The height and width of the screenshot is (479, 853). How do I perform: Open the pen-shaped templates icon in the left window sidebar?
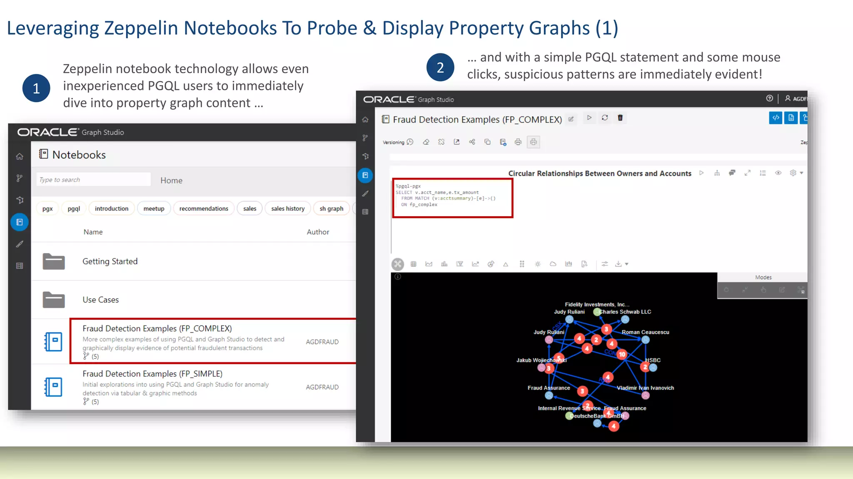pyautogui.click(x=20, y=244)
